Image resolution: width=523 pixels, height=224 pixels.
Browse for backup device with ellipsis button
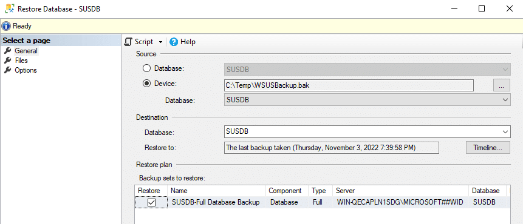click(x=501, y=85)
